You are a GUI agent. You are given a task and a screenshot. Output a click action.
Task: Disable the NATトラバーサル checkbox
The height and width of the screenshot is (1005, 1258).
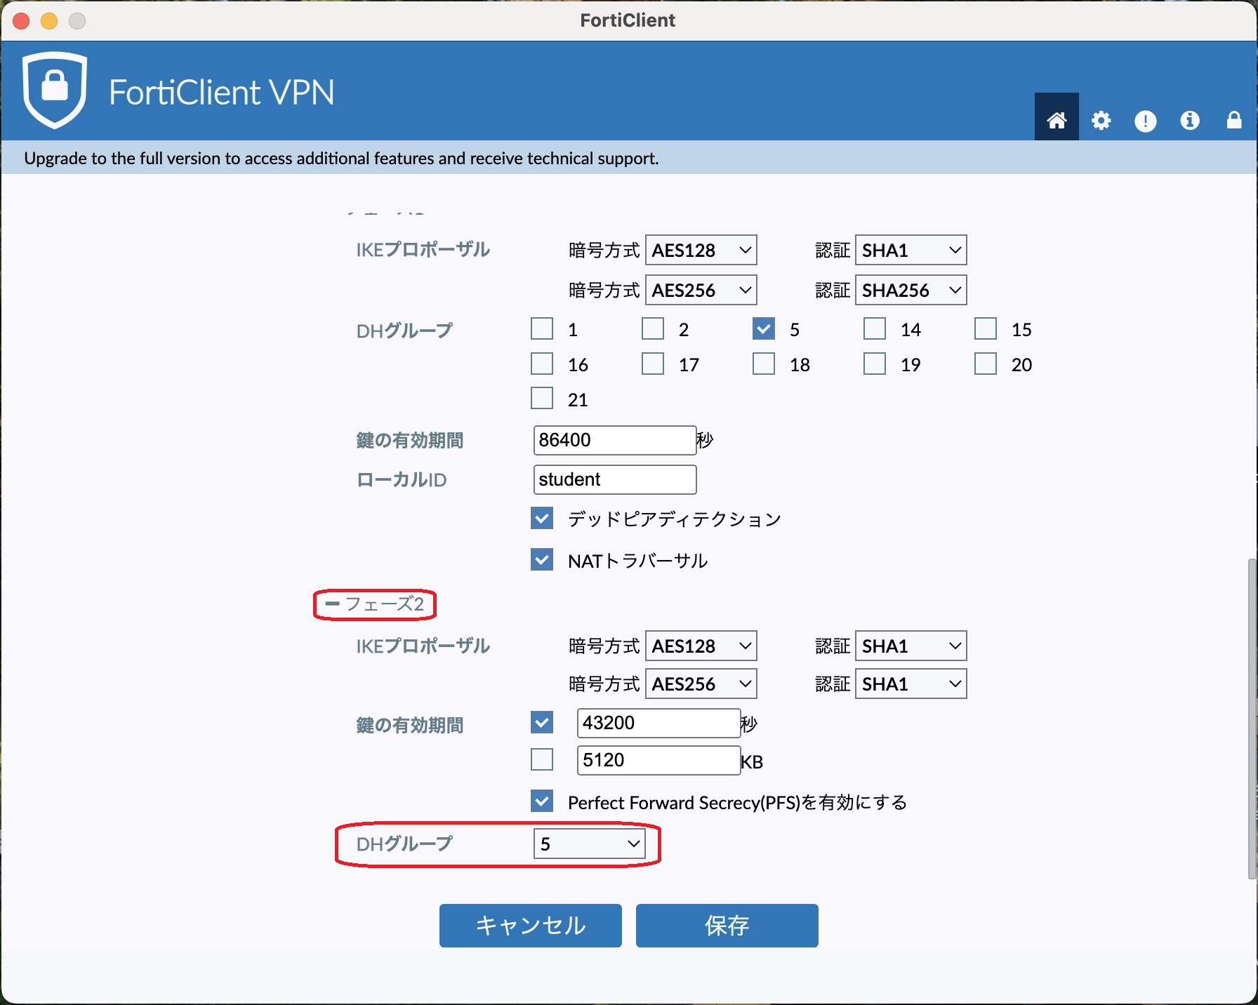[541, 560]
